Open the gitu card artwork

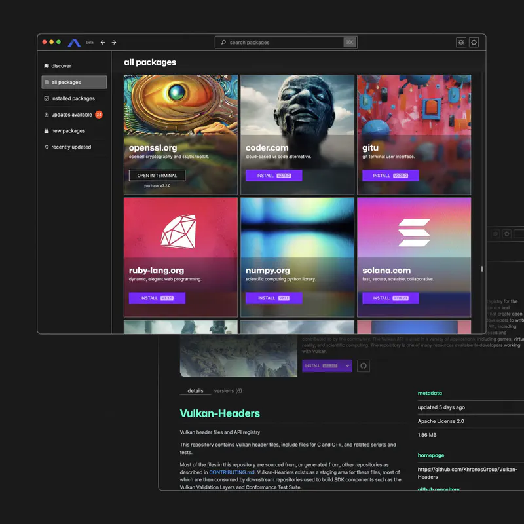click(x=414, y=105)
